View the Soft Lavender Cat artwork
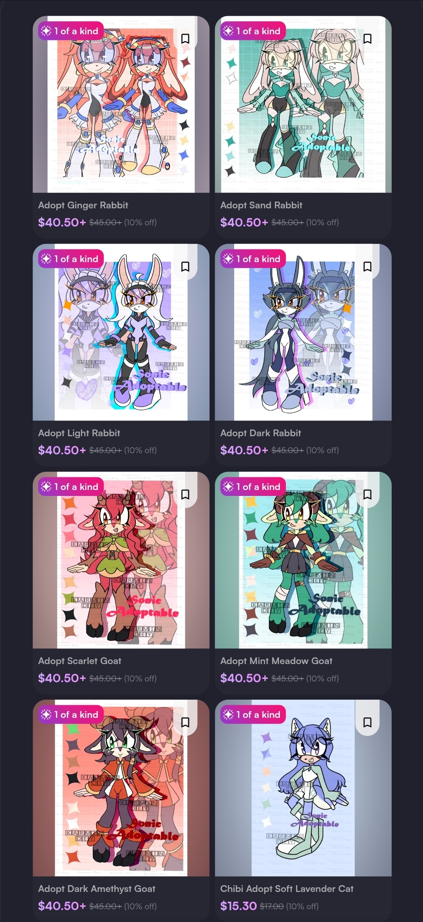The image size is (423, 922). coord(303,788)
